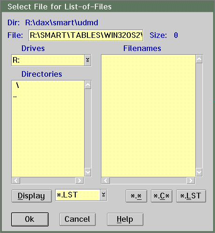Viewport: 215px width, 233px height.
Task: Click Filenames list scroll up arrow
Action: pyautogui.click(x=199, y=59)
